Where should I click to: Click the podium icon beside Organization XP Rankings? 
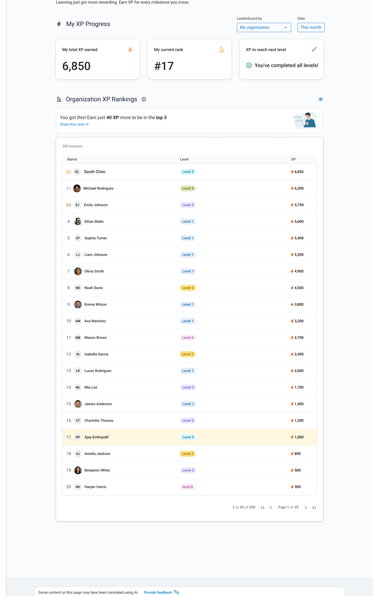pyautogui.click(x=59, y=99)
